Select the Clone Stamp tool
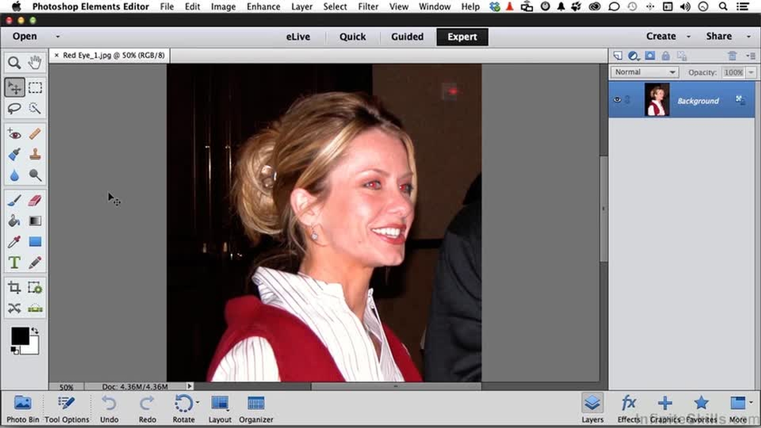The height and width of the screenshot is (428, 761). (35, 155)
